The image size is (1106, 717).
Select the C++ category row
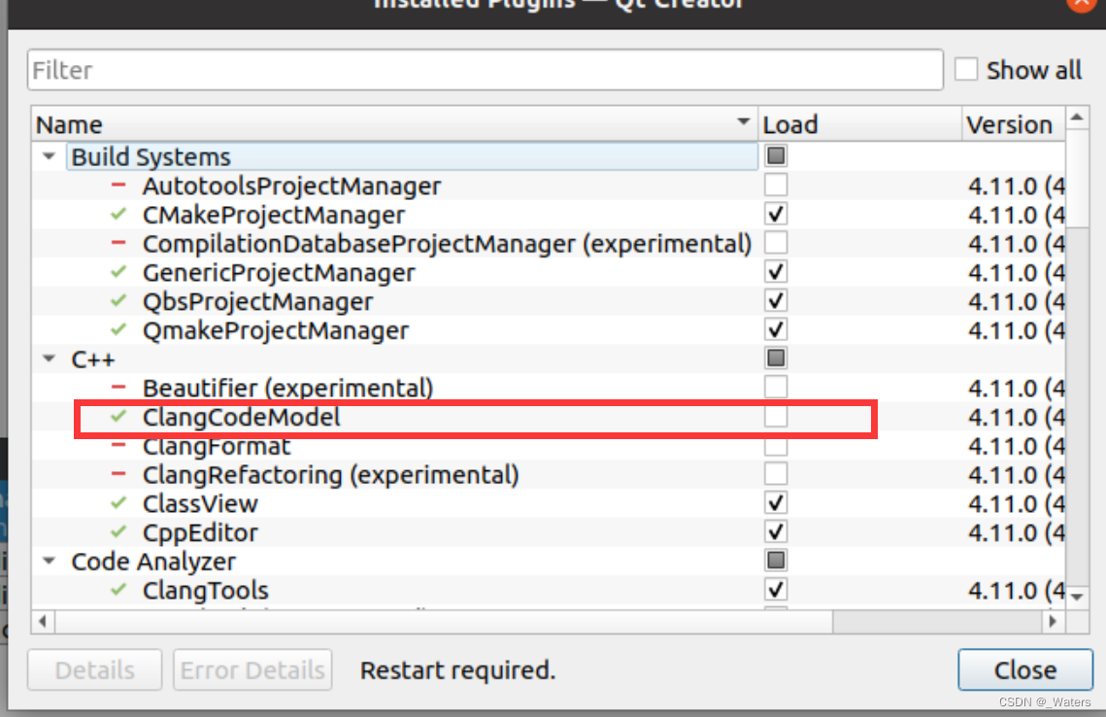click(549, 359)
